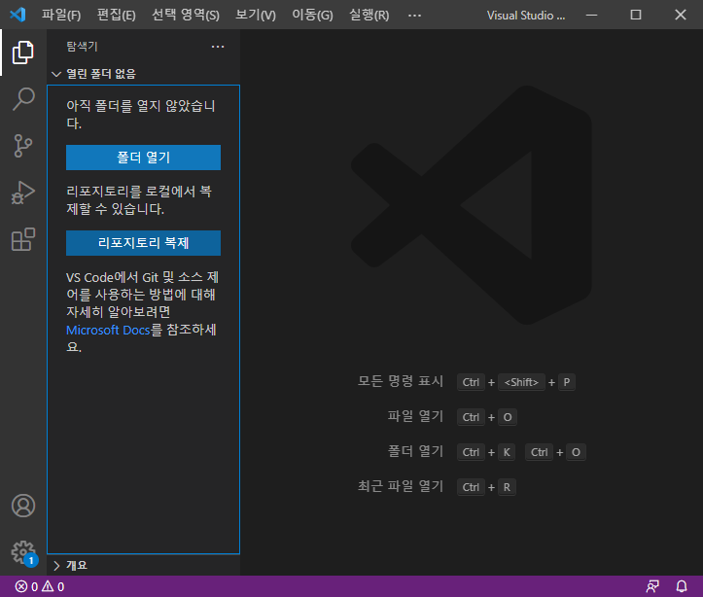Open the Search view icon
Viewport: 703px width, 597px height.
click(x=23, y=99)
